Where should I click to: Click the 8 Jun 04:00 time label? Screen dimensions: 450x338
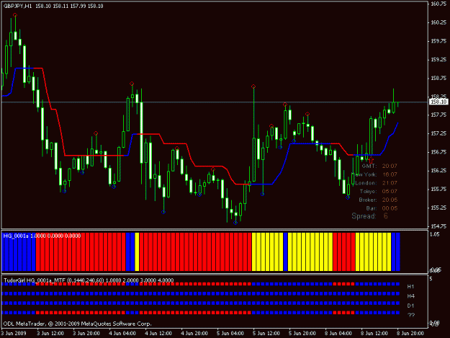click(338, 334)
